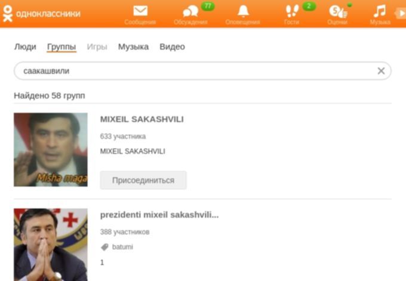This screenshot has height=281, width=406.
Task: Click the play arrow icon in the header
Action: 401,13
